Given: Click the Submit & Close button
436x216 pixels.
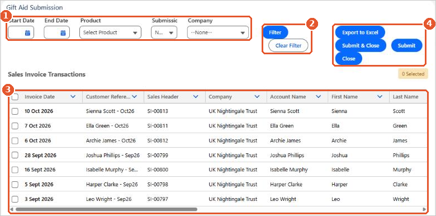Looking at the screenshot, I should (x=361, y=46).
